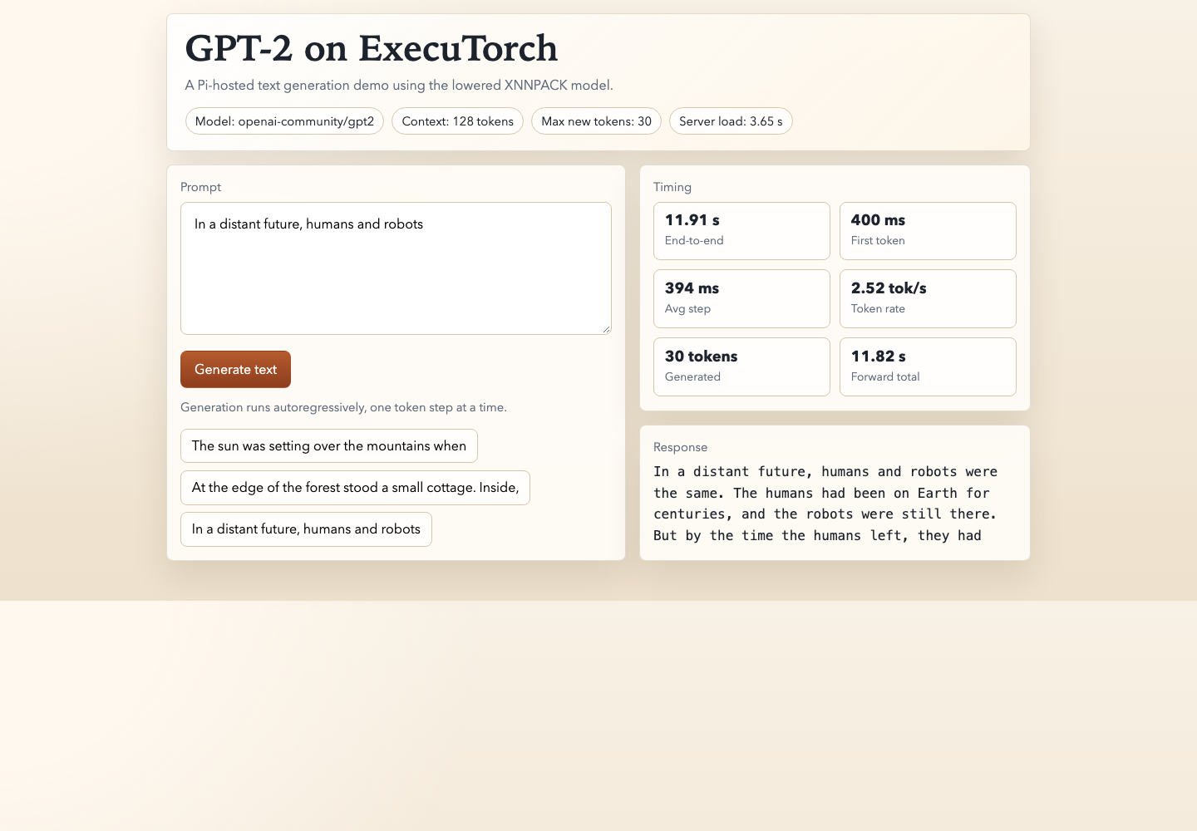Image resolution: width=1197 pixels, height=831 pixels.
Task: Click the Prompt field label
Action: (x=201, y=187)
